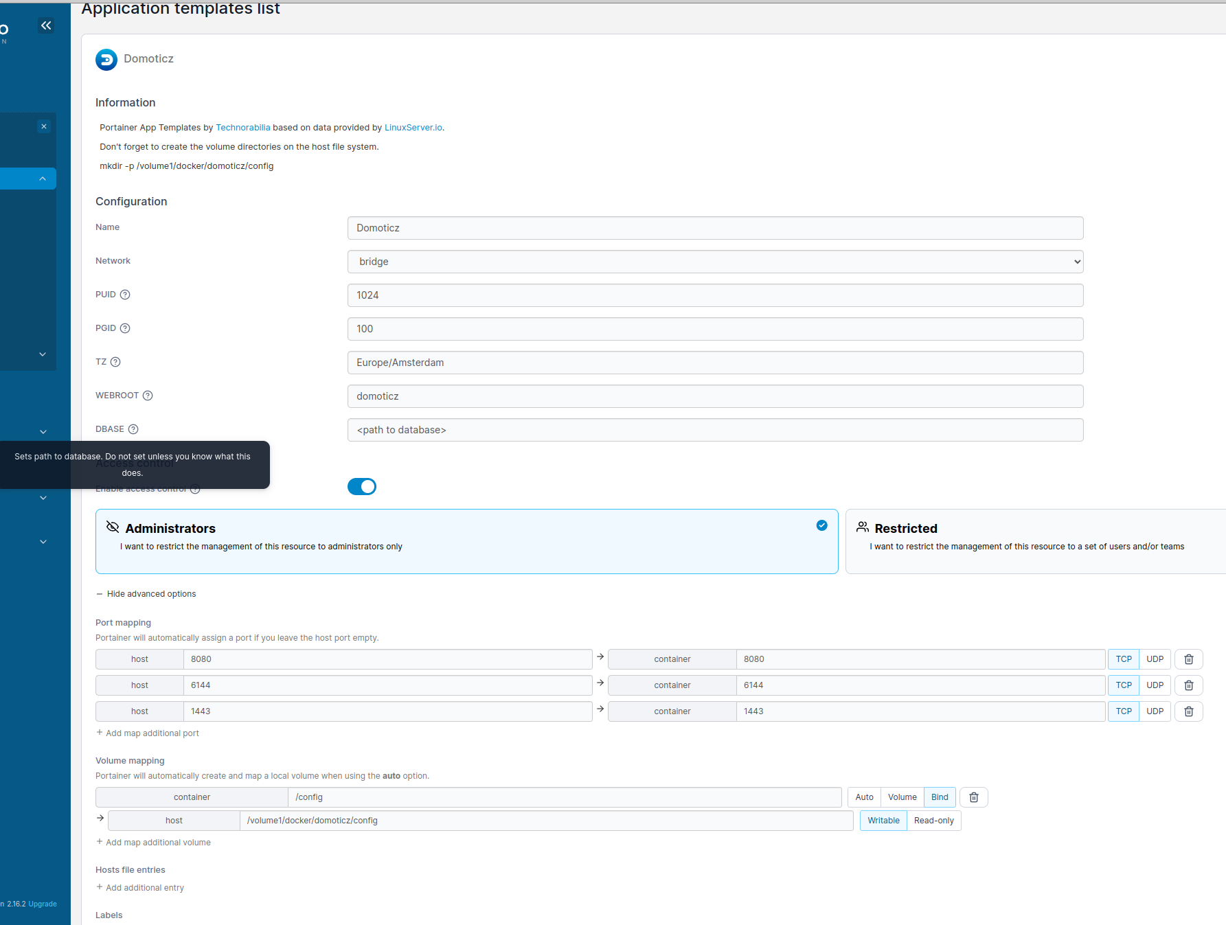The height and width of the screenshot is (925, 1226).
Task: Open the PGID help tooltip icon
Action: [x=125, y=328]
